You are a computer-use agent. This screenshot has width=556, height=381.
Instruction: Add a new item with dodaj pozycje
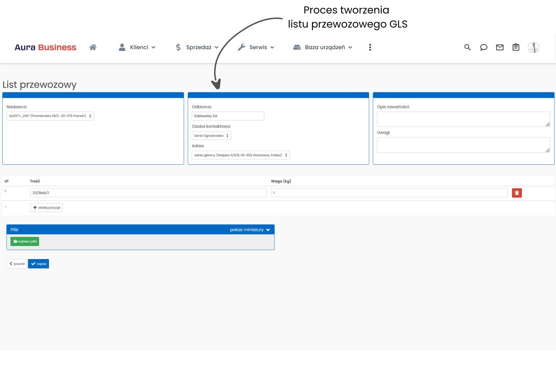[46, 207]
